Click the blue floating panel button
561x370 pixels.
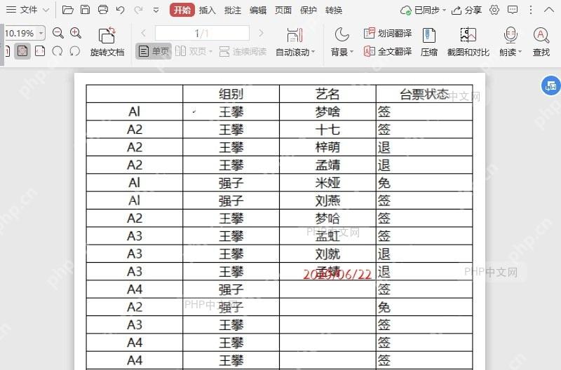(550, 85)
